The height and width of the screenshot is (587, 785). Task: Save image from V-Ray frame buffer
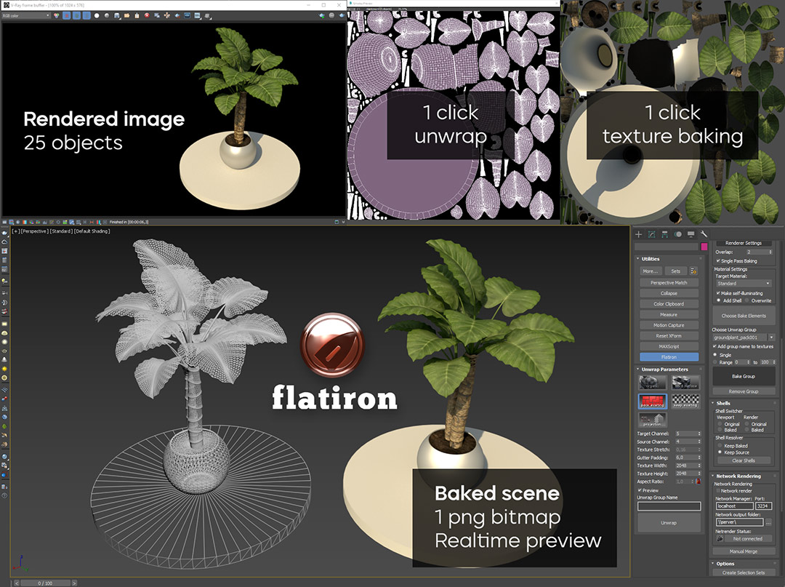[116, 15]
